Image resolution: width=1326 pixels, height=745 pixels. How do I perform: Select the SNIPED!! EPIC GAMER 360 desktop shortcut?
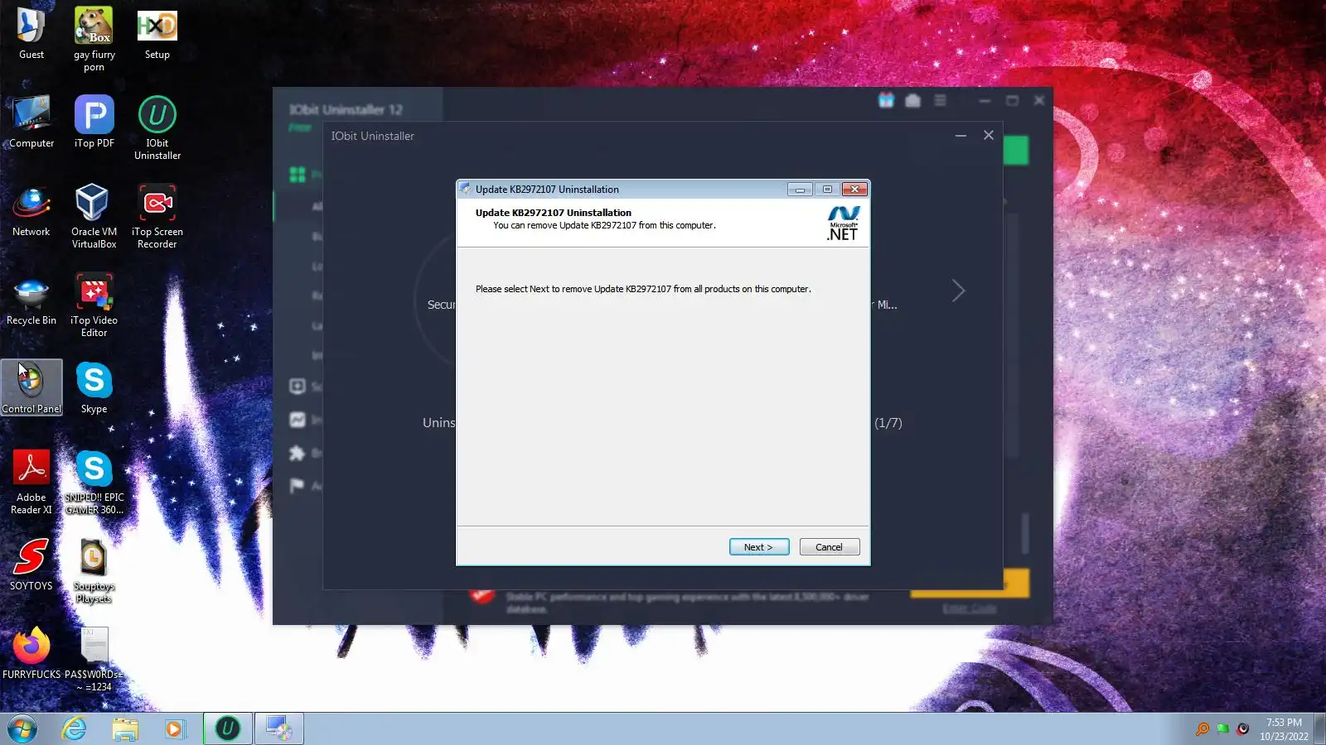pos(94,483)
